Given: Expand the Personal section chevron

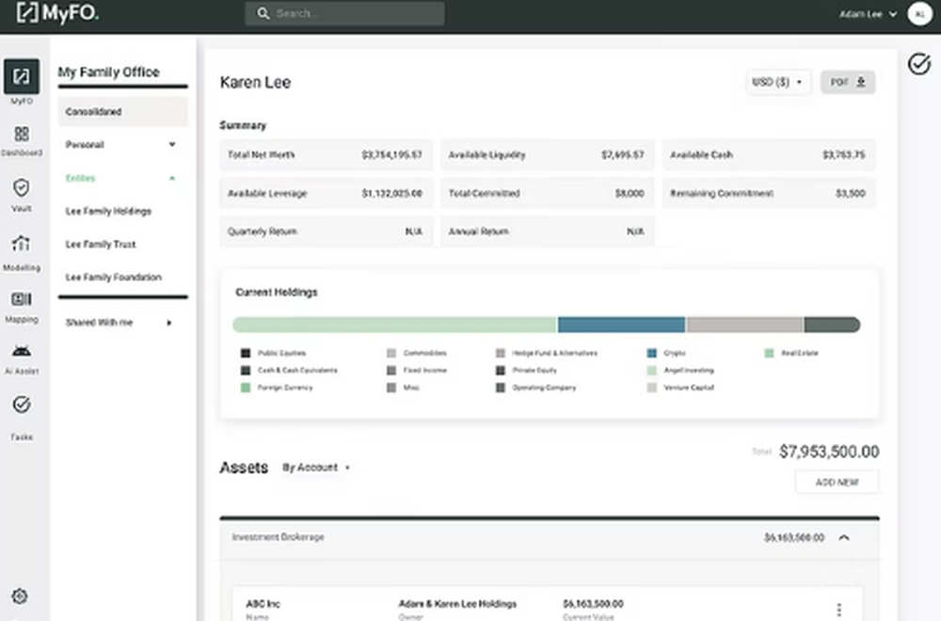Looking at the screenshot, I should (x=172, y=144).
